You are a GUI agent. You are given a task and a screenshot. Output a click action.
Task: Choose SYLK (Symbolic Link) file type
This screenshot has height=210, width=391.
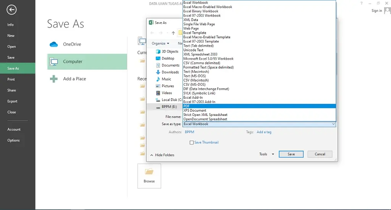259,93
